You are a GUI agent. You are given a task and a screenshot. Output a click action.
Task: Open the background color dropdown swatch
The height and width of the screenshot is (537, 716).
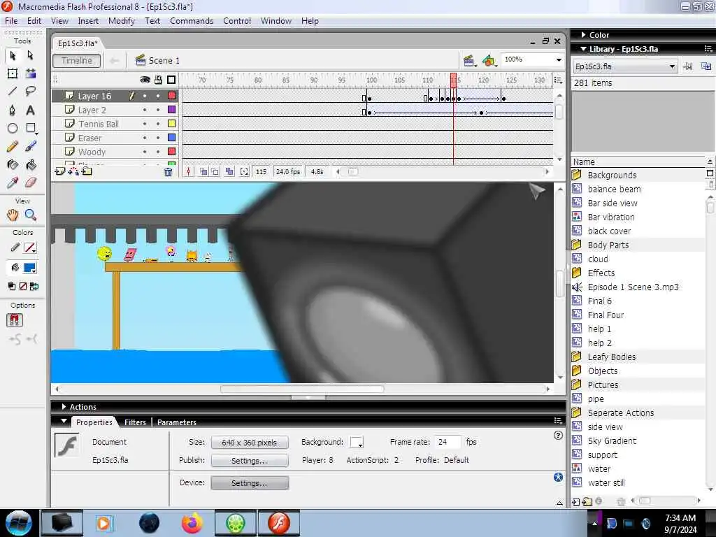[357, 442]
